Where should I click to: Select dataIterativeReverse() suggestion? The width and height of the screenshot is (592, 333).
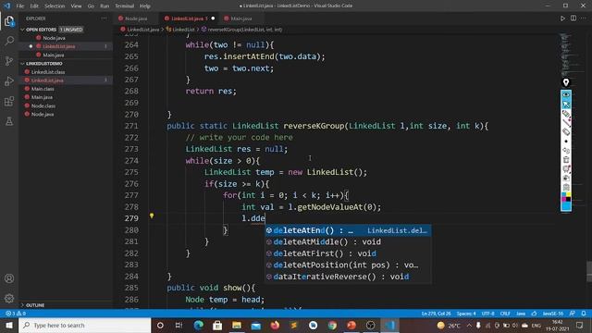(348, 277)
